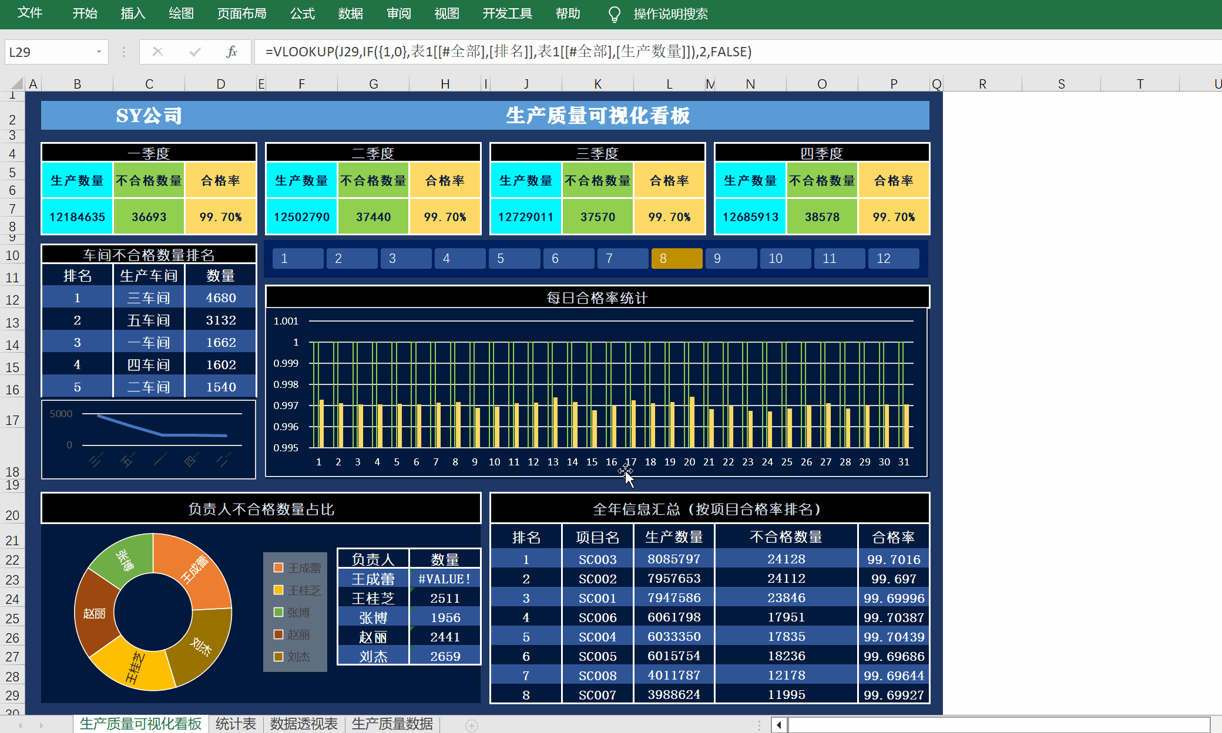Select month 12 slicer button

(x=893, y=258)
